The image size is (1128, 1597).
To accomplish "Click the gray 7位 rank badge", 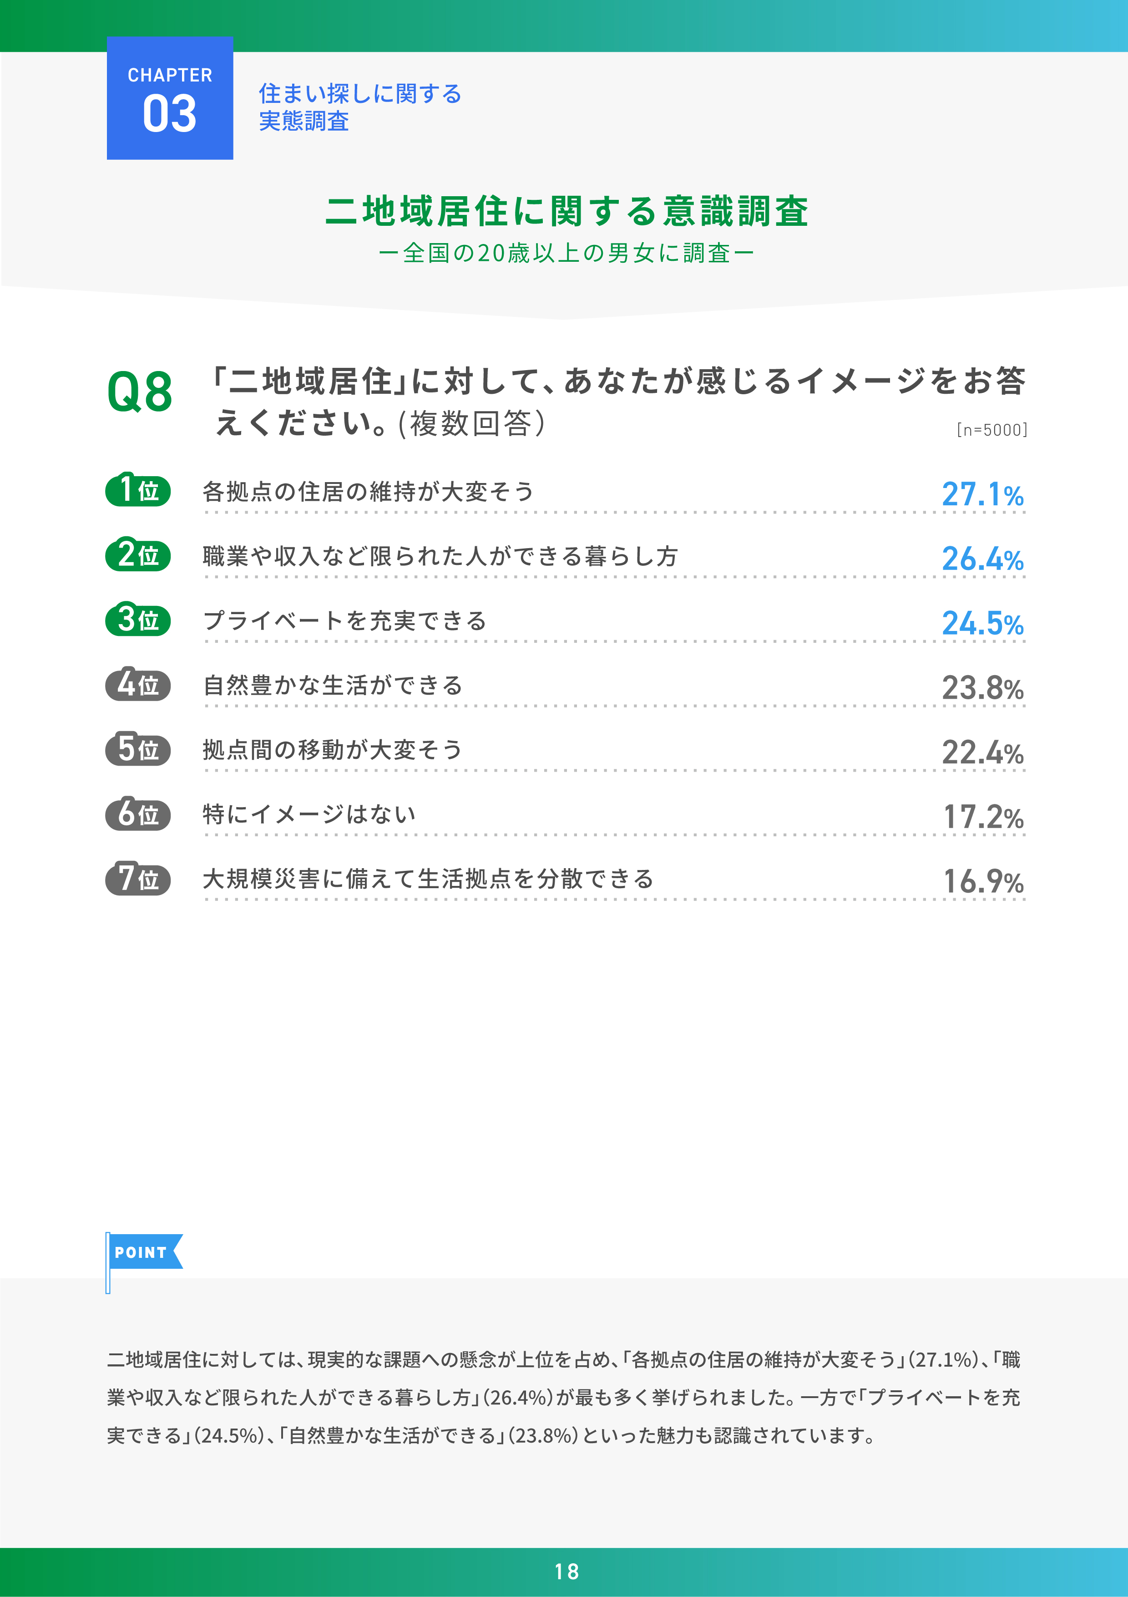I will 137,879.
